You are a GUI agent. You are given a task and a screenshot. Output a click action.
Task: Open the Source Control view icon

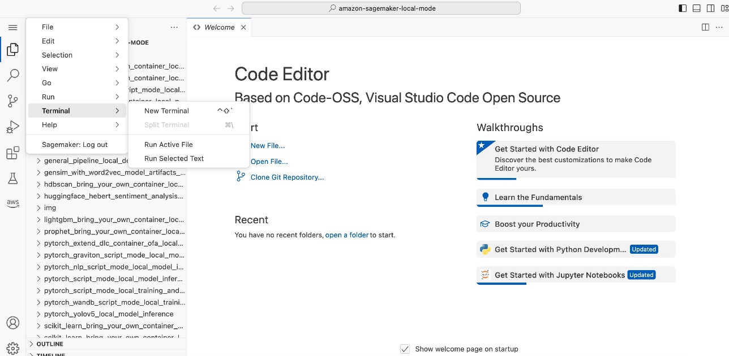pyautogui.click(x=12, y=101)
